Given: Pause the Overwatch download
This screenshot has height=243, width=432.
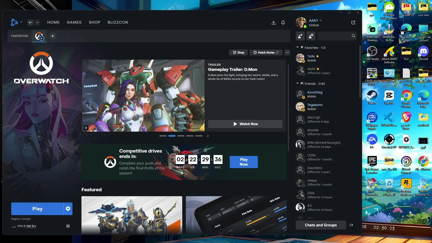Looking at the screenshot, I should coord(68,226).
